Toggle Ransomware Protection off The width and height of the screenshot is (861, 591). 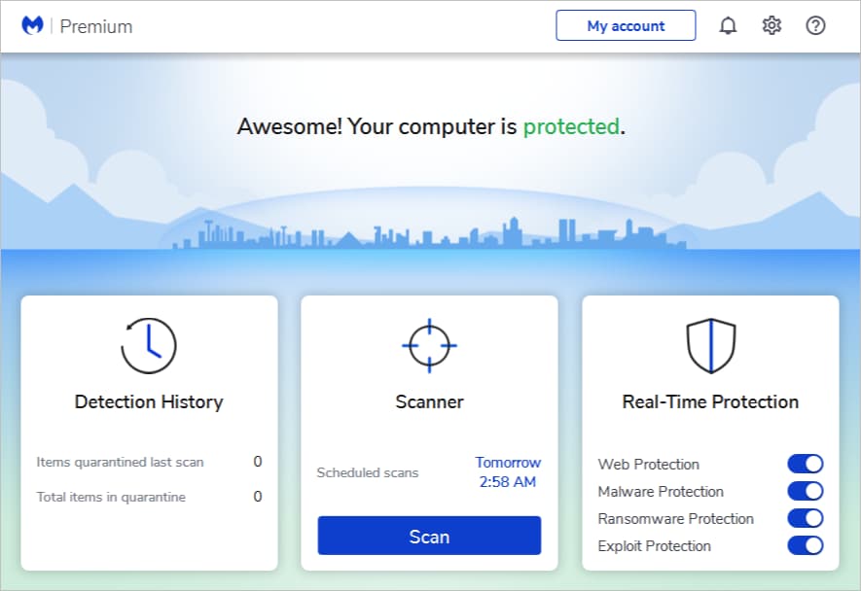(805, 518)
